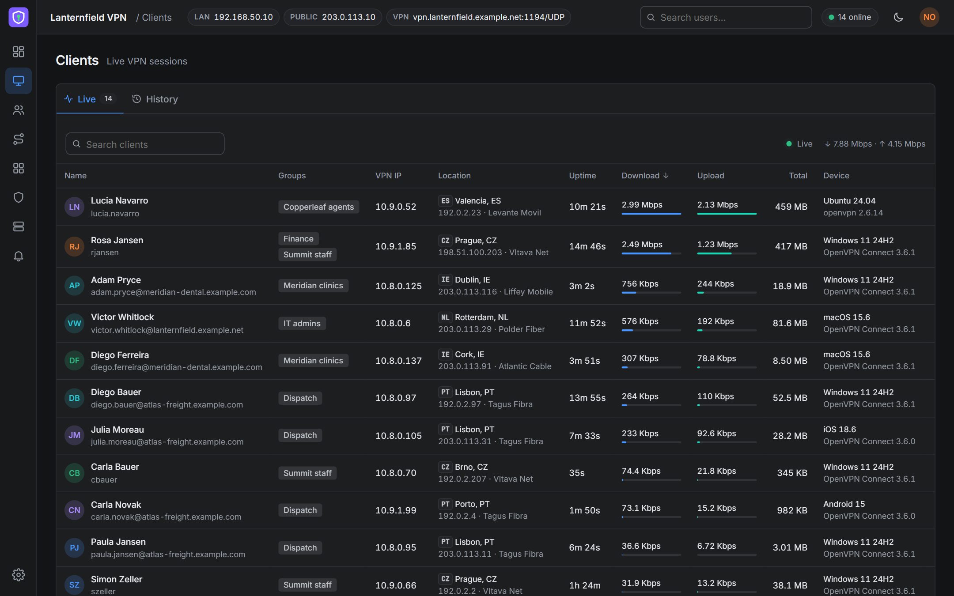Open settings gear icon in sidebar

point(19,575)
